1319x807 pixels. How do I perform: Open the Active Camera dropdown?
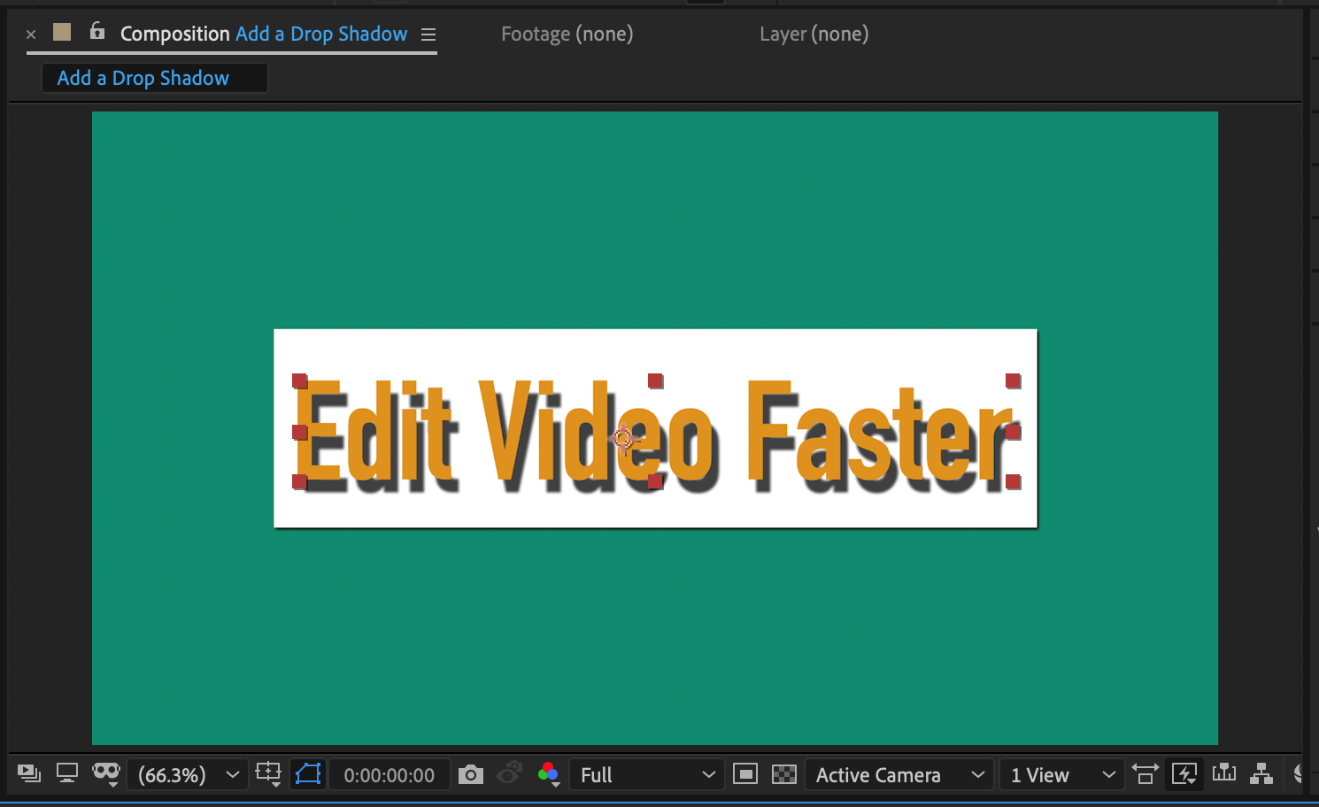pos(899,775)
